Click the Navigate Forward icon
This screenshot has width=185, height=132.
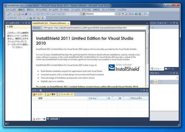click(x=59, y=14)
